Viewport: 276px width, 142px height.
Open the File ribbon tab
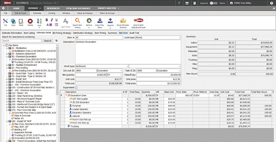(x=6, y=13)
